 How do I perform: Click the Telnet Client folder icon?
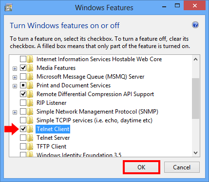click(x=30, y=129)
